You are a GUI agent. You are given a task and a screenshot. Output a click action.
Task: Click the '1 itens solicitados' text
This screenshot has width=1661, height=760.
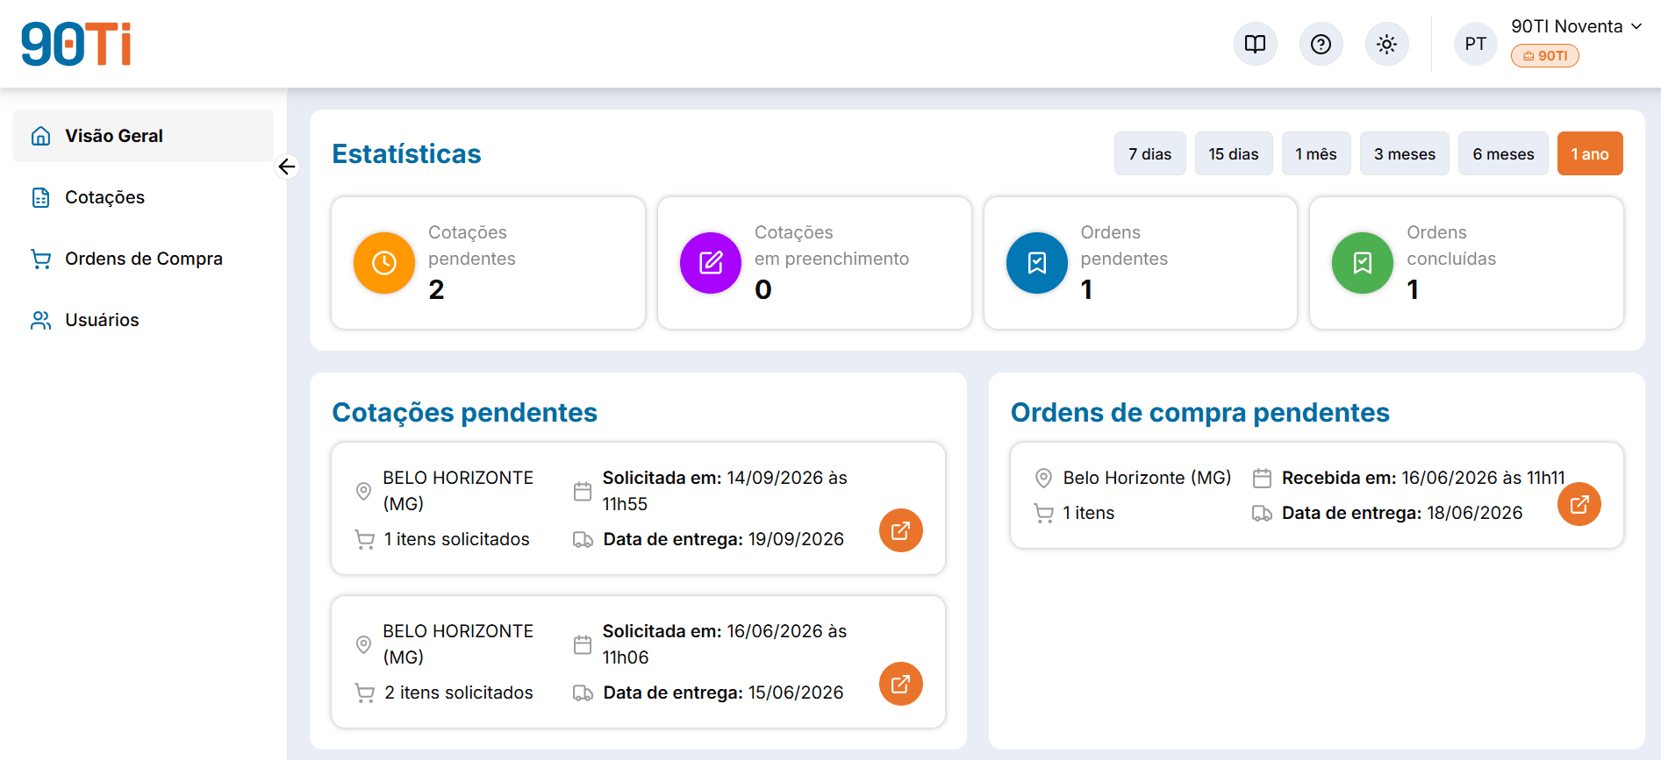(x=456, y=539)
